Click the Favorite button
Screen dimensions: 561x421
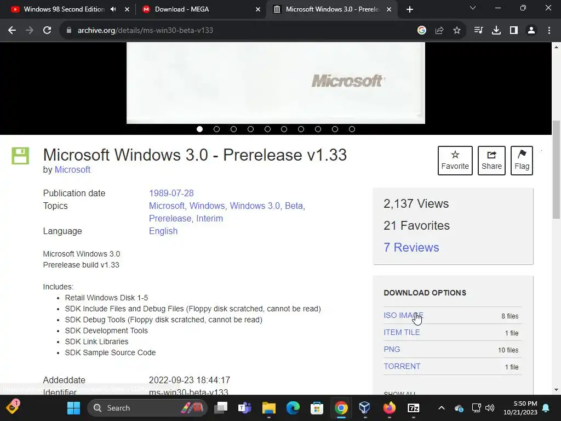[x=455, y=161]
